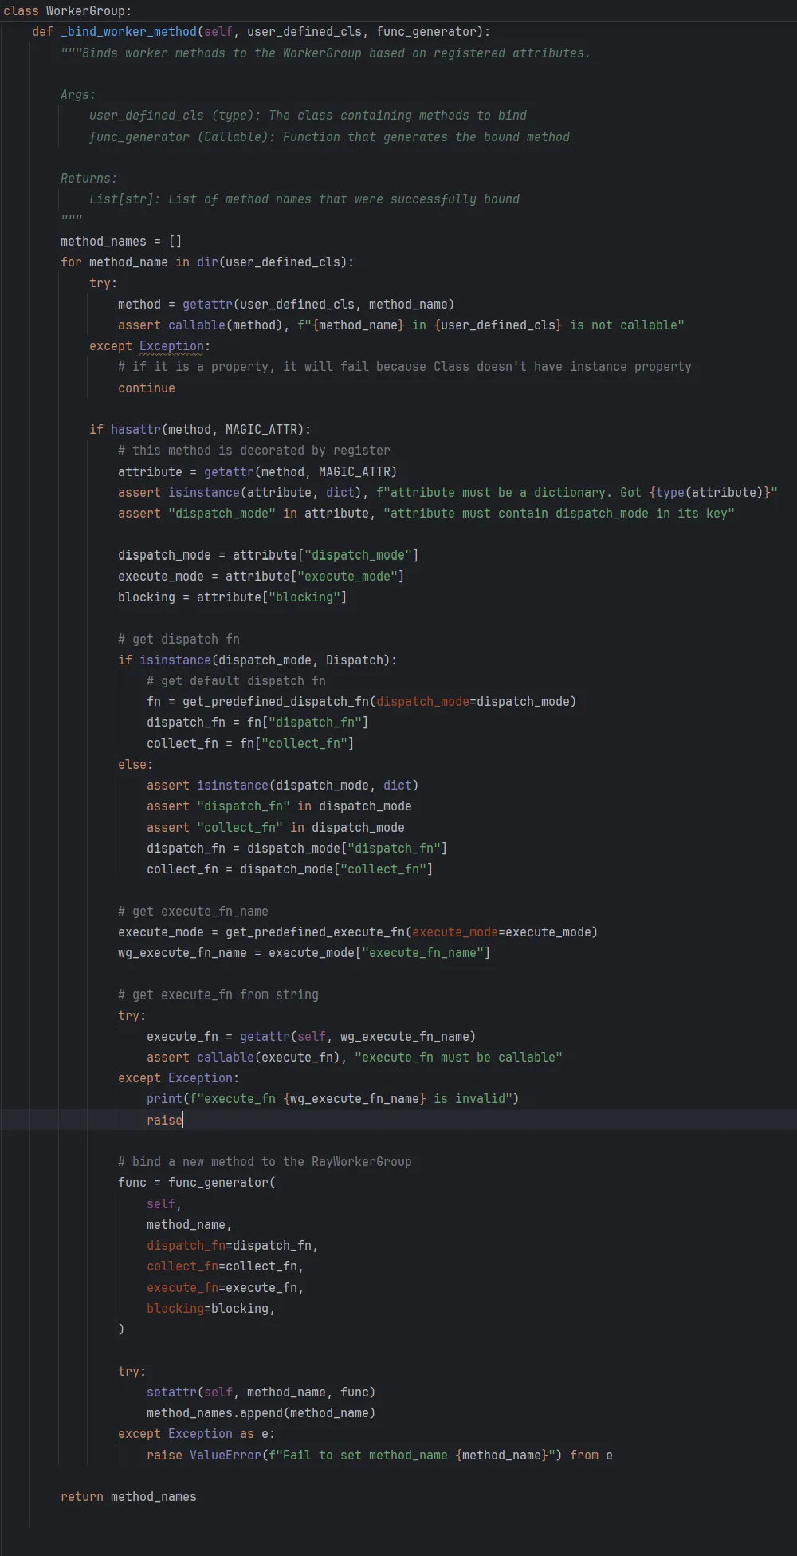The image size is (797, 1556).
Task: Click the squiggly-underlined "Exception" word
Action: [x=171, y=346]
